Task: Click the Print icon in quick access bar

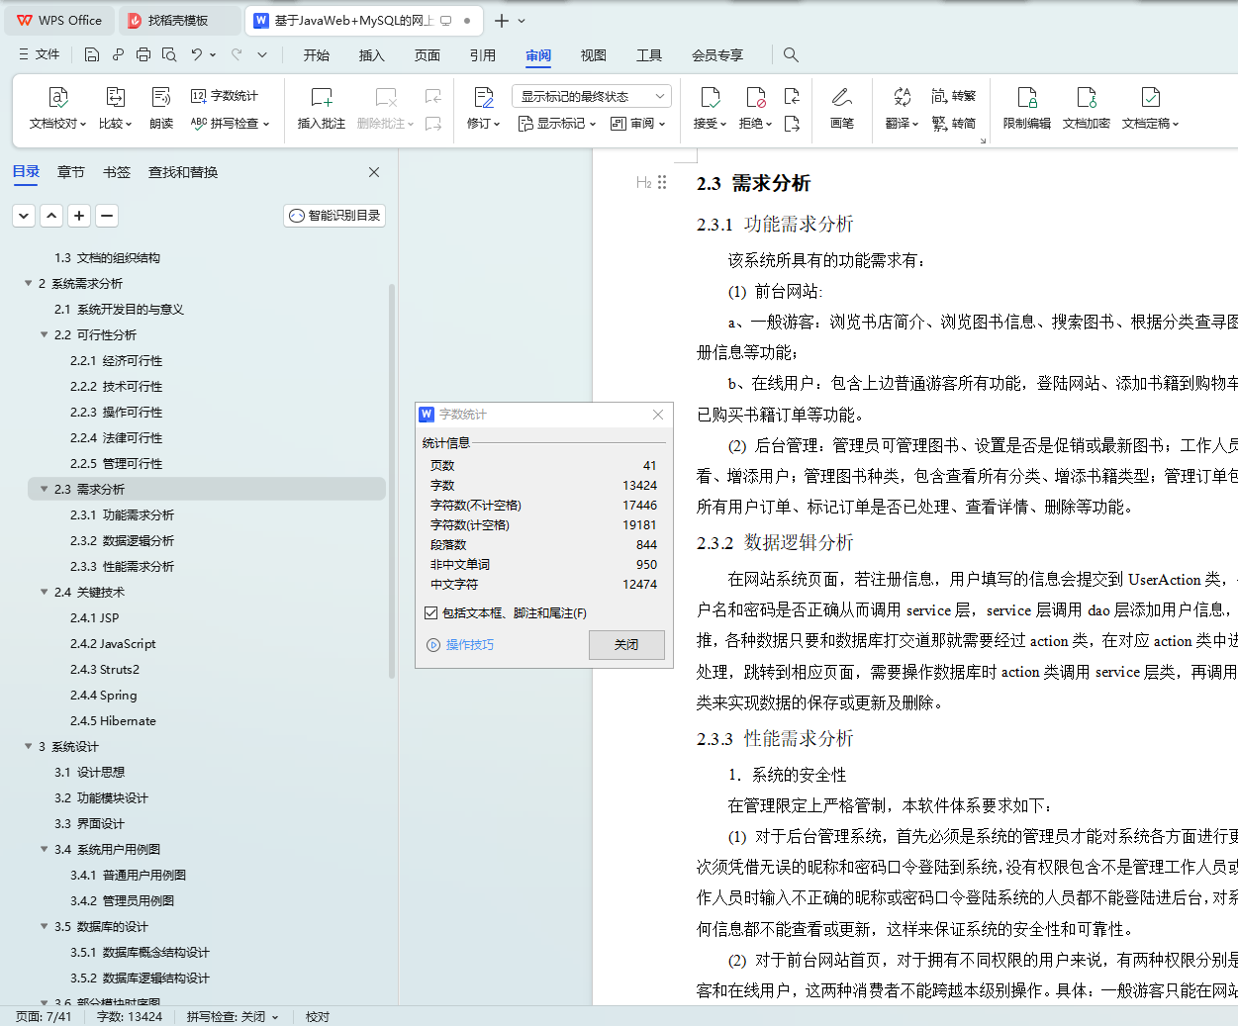Action: pos(143,54)
